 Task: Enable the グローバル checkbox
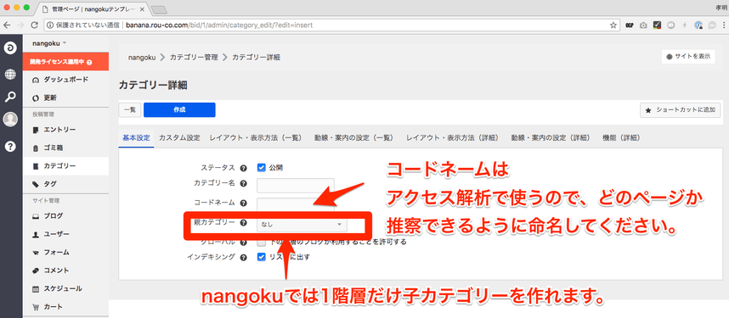[x=262, y=242]
